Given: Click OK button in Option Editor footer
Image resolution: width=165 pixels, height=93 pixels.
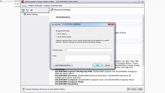Looking at the screenshot, I should [128, 89].
